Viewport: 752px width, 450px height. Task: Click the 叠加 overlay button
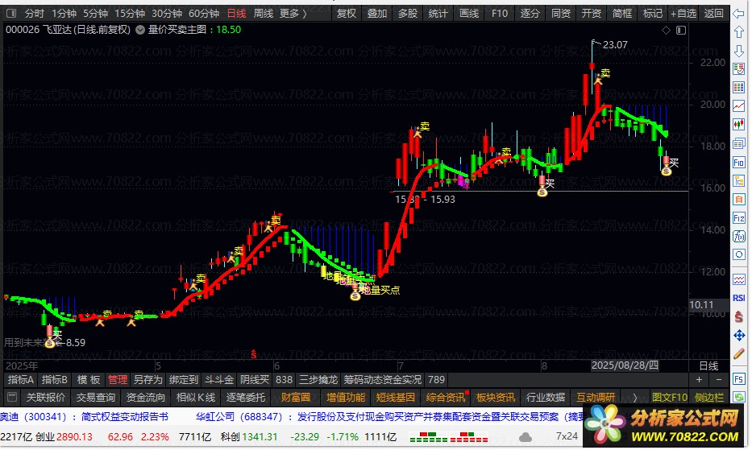(x=377, y=14)
